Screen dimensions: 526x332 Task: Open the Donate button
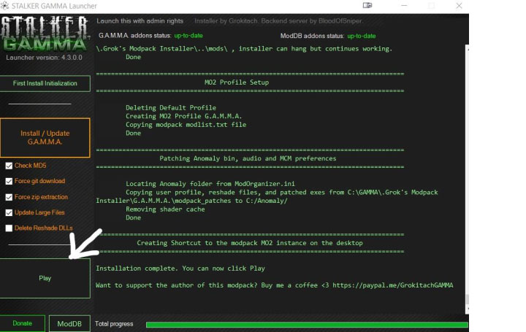pyautogui.click(x=23, y=323)
